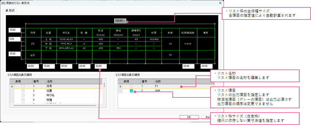311x125 pixels.
Task: Click the row indicator arrow beside 符号
Action: (12, 86)
